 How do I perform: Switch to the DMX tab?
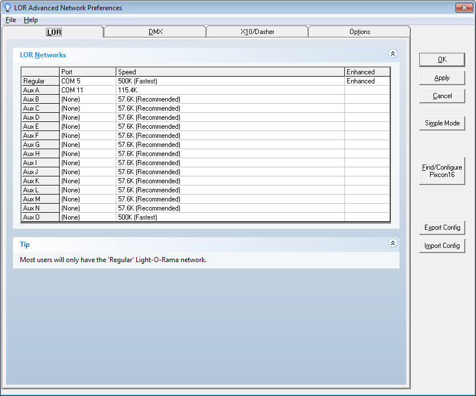[155, 32]
